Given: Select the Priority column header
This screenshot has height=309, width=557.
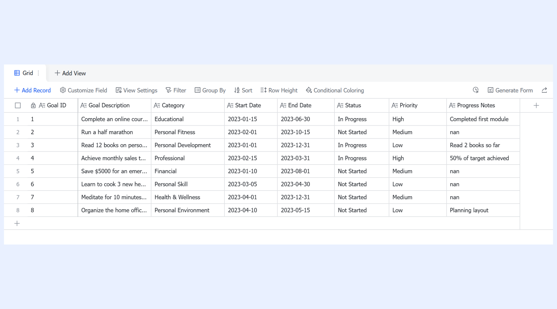Looking at the screenshot, I should (x=418, y=106).
